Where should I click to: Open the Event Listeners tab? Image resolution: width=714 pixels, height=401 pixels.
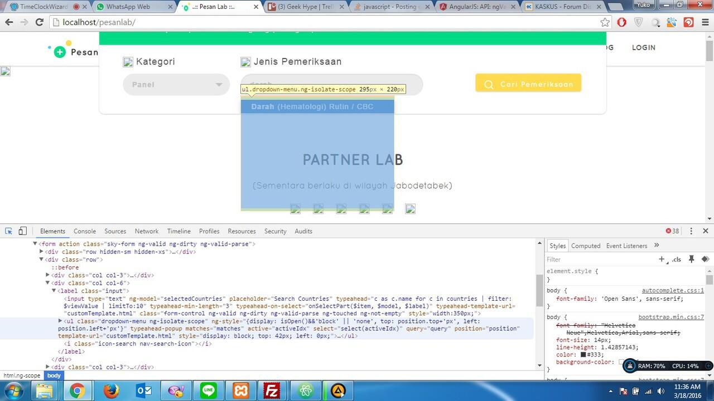[626, 246]
